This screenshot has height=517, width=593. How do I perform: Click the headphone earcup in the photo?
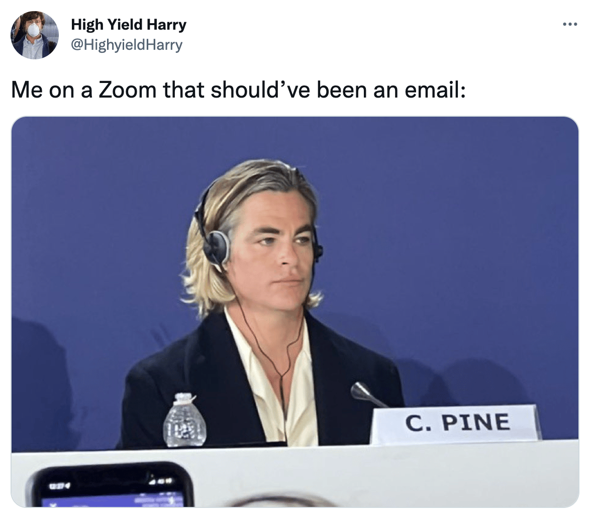[x=218, y=247]
